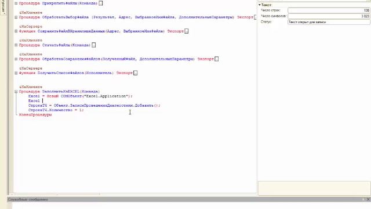Click the СохранитьФайлВХранилищеДанных function name
This screenshot has width=371, height=209.
coord(71,31)
